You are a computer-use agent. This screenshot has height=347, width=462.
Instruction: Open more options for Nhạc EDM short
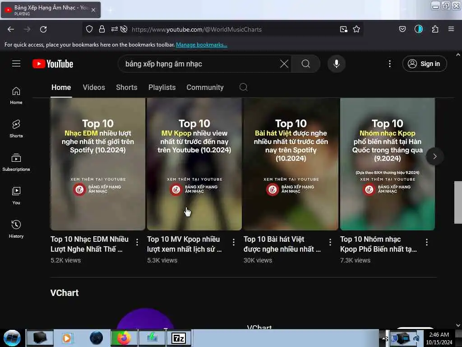coord(137,242)
